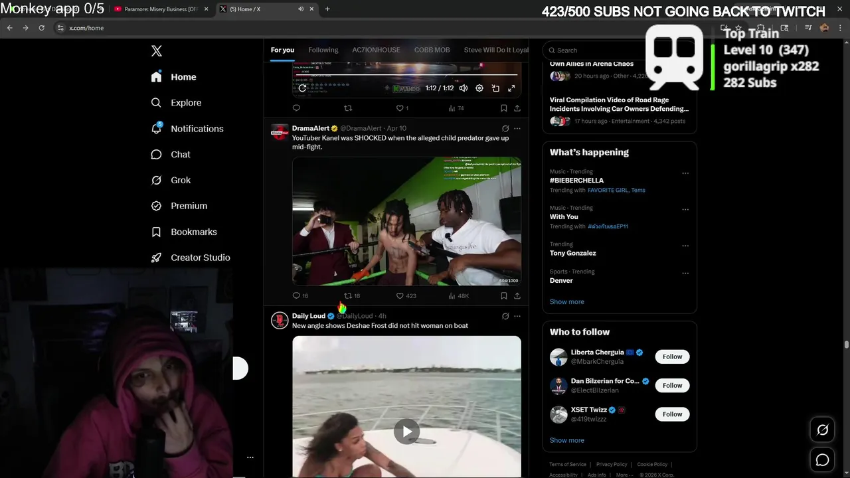
Task: Open Bookmarks in the sidebar
Action: click(x=184, y=232)
